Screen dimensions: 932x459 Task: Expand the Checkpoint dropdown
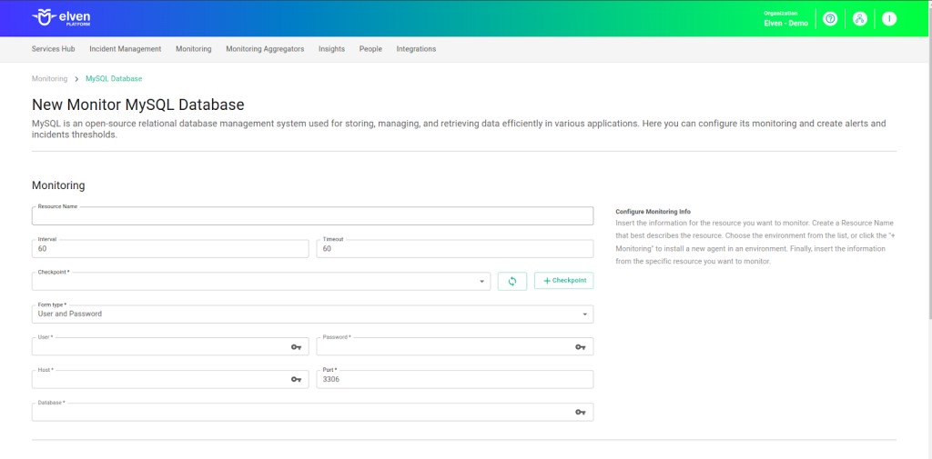[481, 282]
